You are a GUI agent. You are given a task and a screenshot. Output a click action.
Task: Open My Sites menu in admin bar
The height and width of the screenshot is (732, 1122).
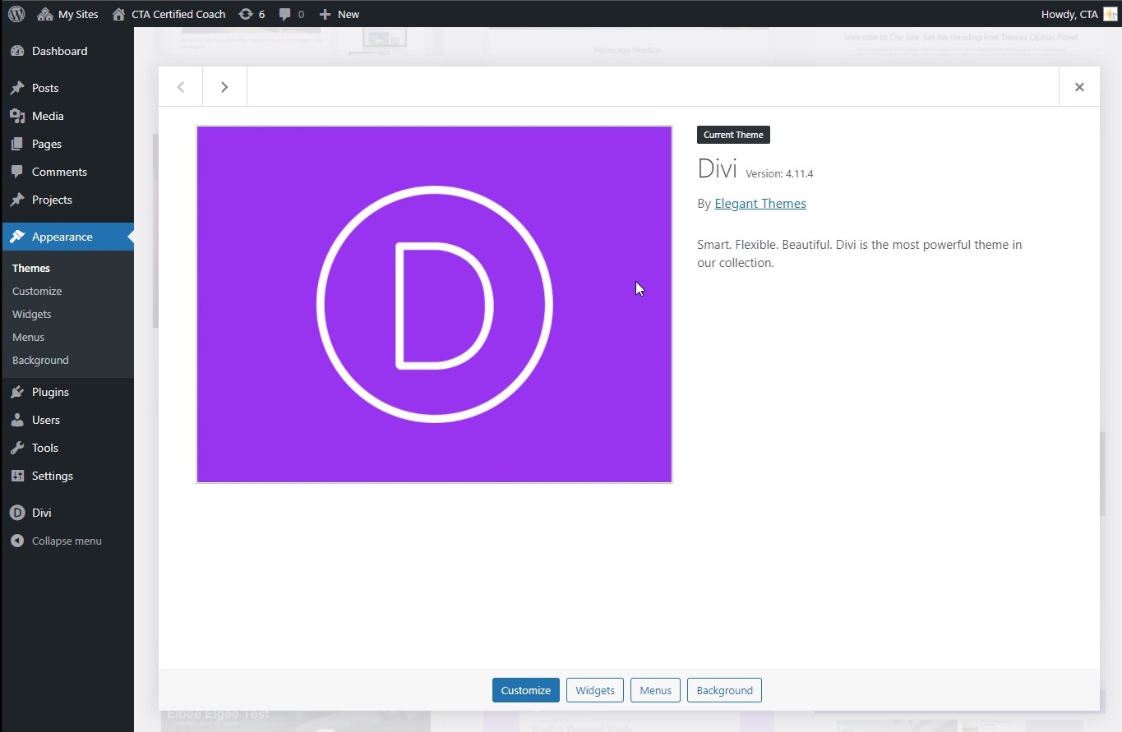pos(68,14)
